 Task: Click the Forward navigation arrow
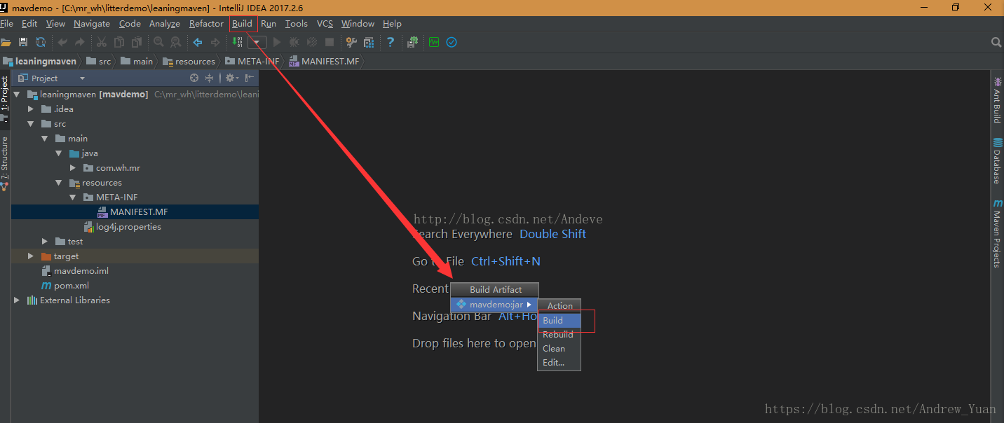coord(215,42)
